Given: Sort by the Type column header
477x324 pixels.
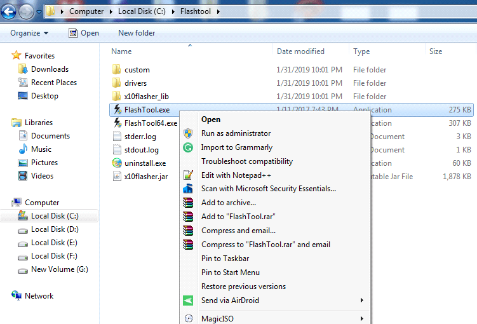Looking at the screenshot, I should coord(361,51).
